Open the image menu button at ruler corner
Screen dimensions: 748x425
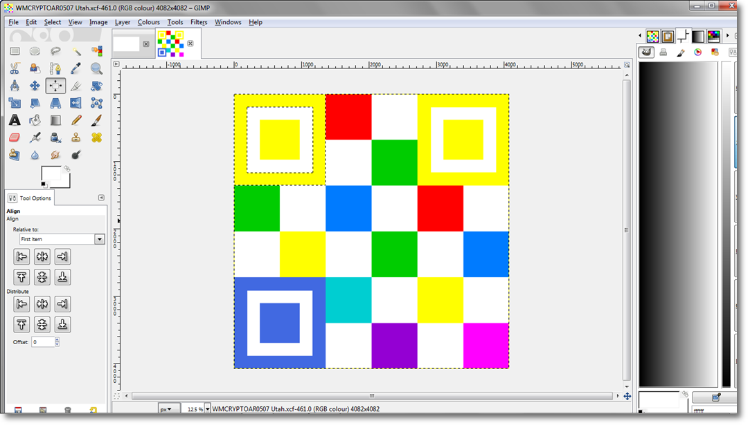tap(116, 64)
